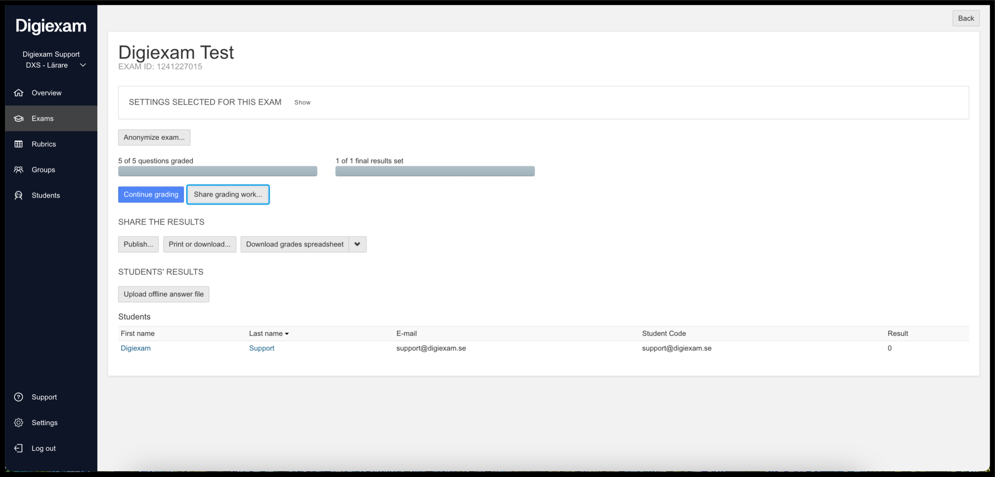Click Anonymize exam... button
This screenshot has width=995, height=477.
click(x=154, y=138)
